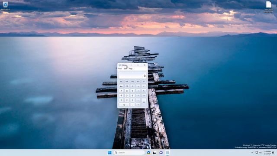Select the document file icon on desktop
This screenshot has width=277, height=156.
click(268, 7)
